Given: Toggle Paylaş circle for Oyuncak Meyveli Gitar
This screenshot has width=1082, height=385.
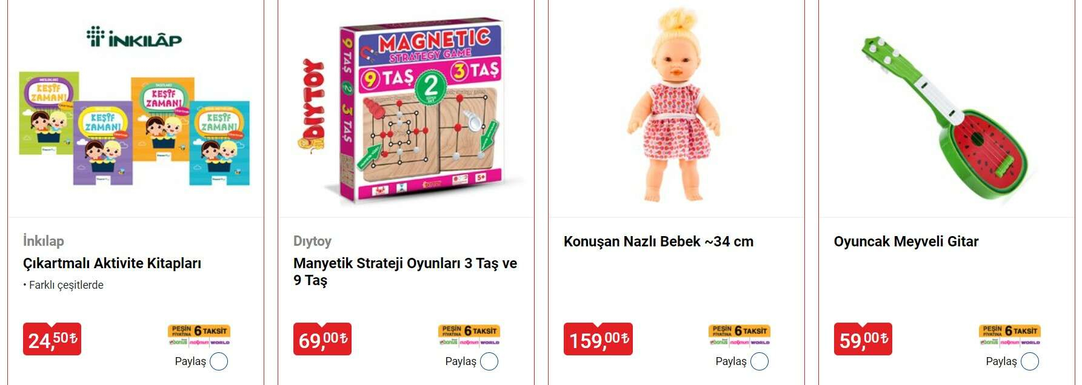Looking at the screenshot, I should (1030, 361).
